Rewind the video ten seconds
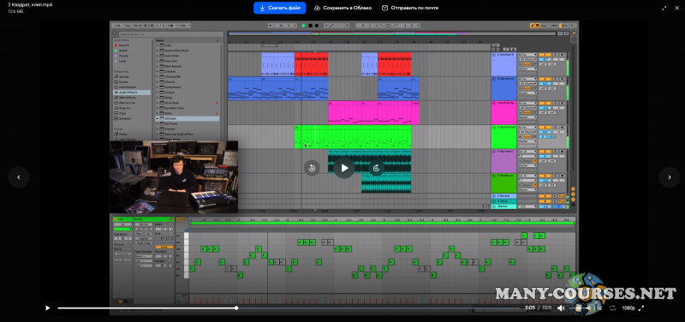The image size is (685, 322). 312,168
